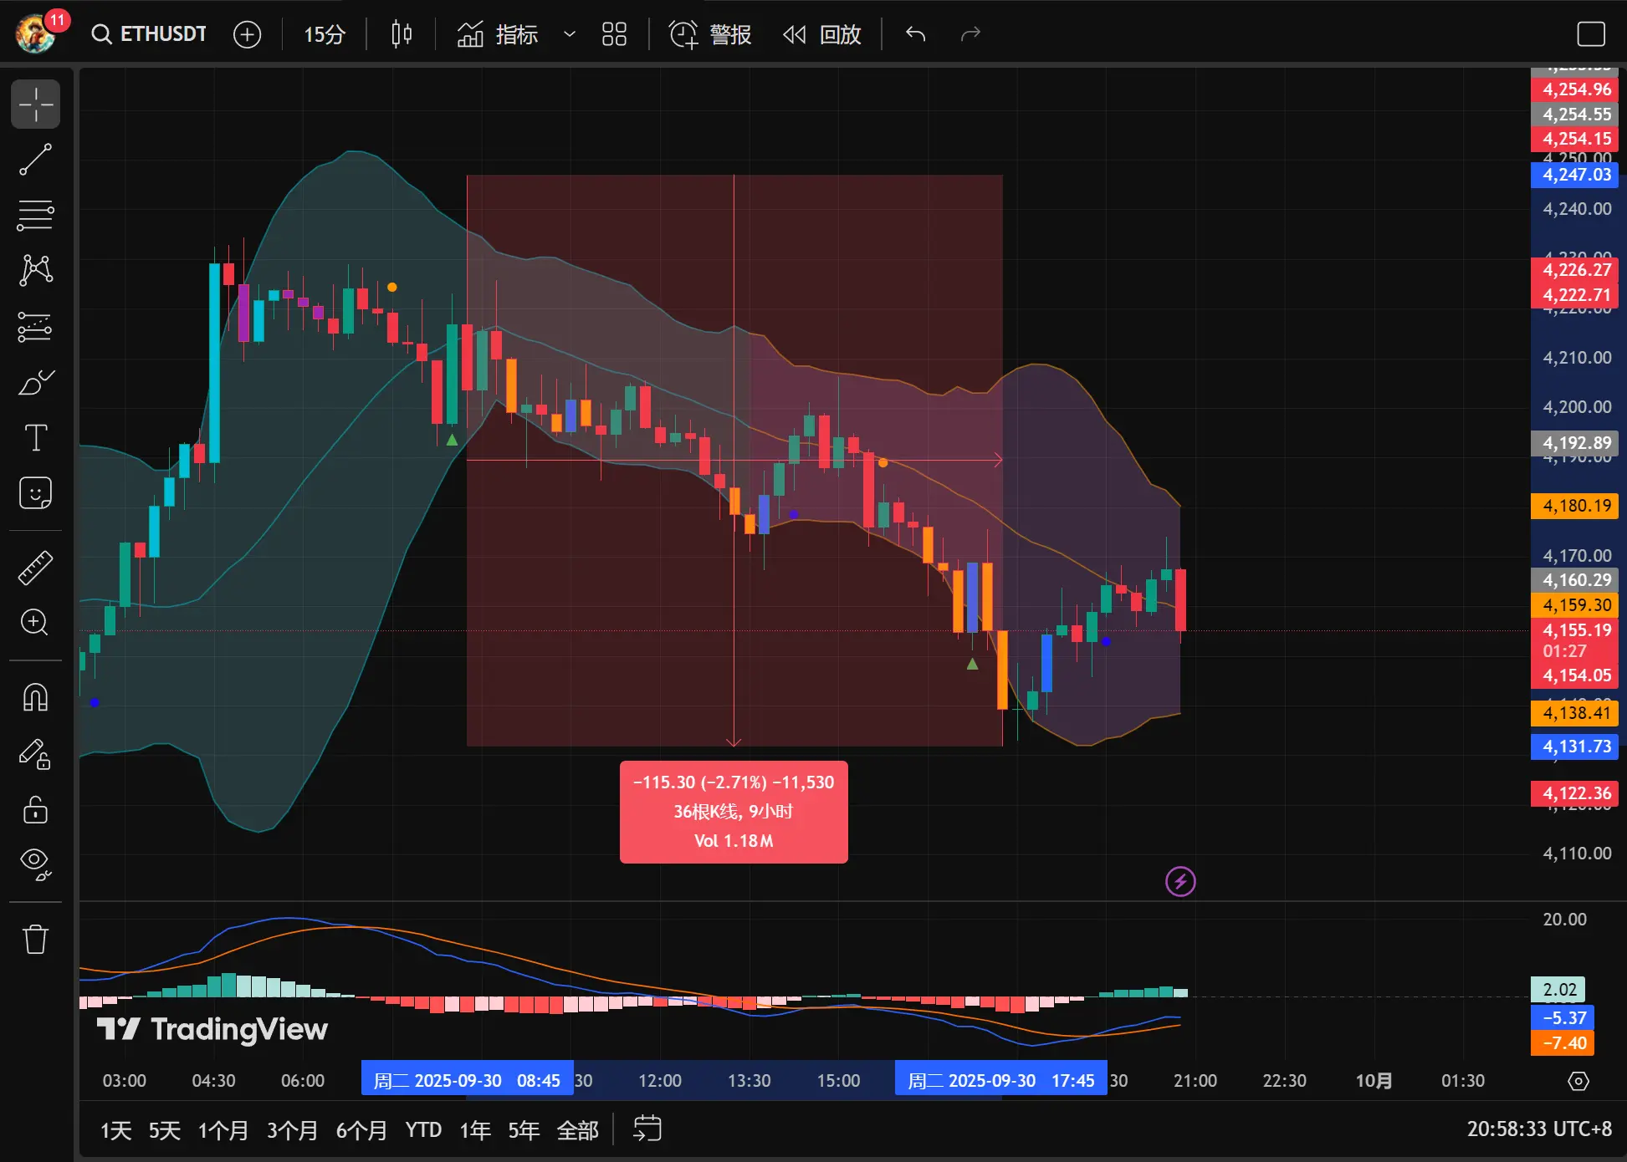Click the add symbol plus icon
The image size is (1627, 1162).
point(247,34)
